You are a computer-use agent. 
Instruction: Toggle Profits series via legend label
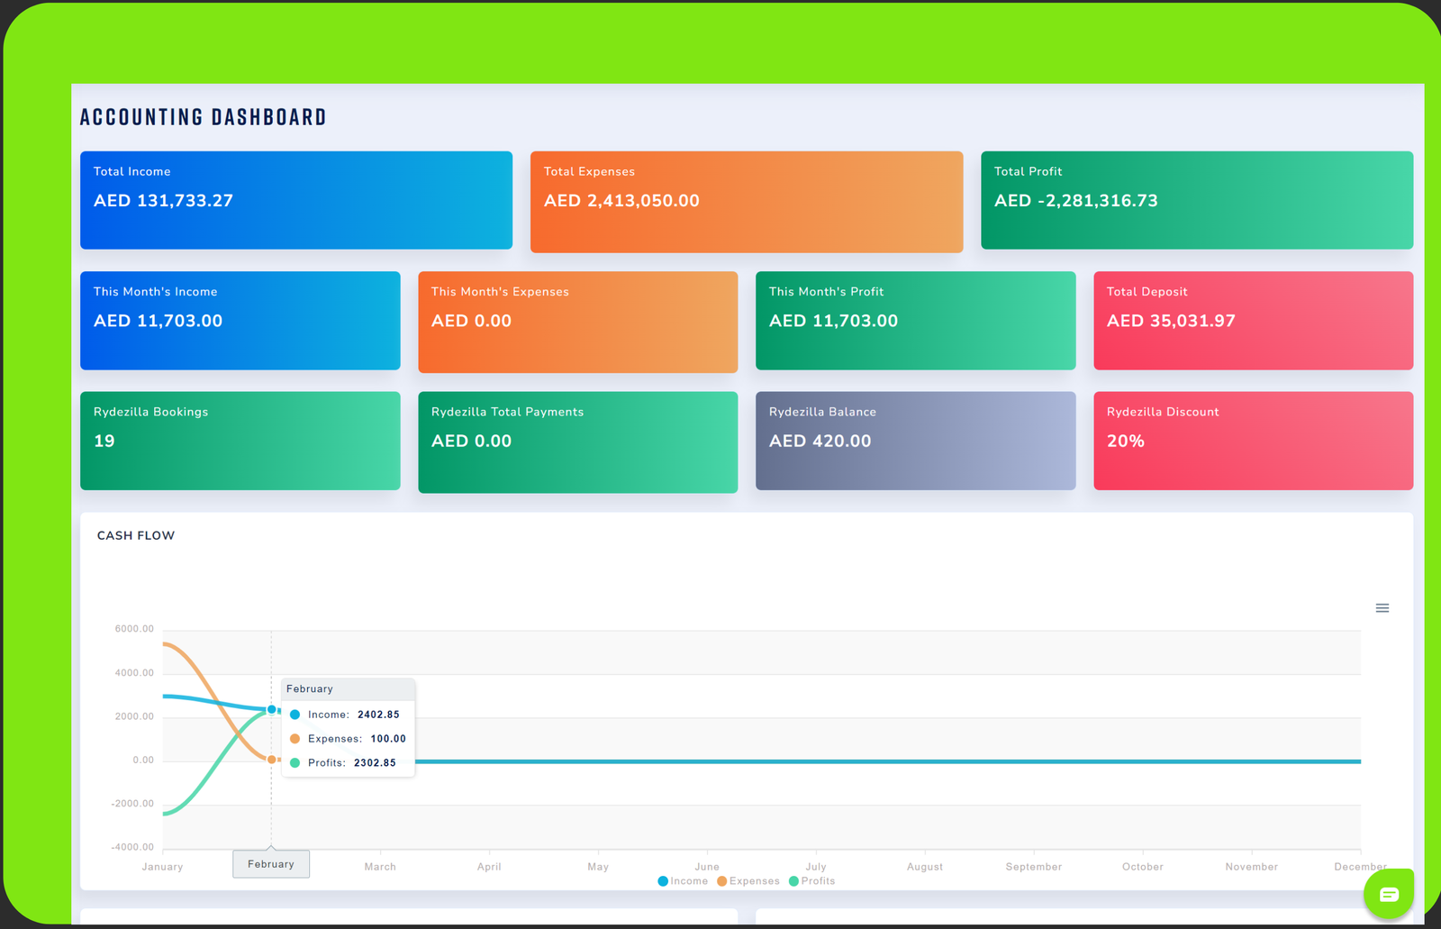click(818, 881)
